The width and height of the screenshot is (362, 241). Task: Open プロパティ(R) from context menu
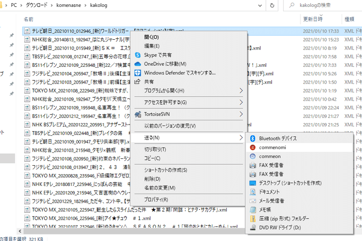tap(188, 199)
